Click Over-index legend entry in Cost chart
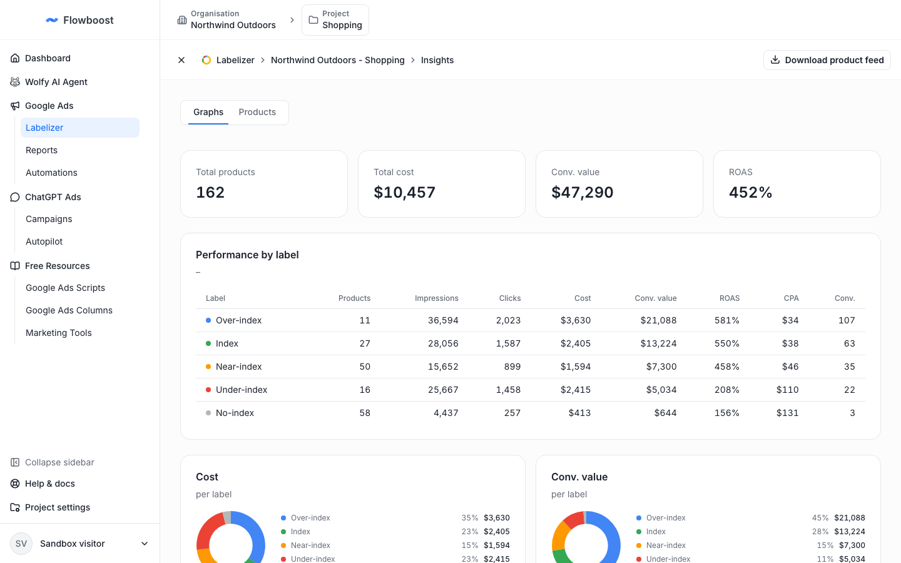Screen dimensions: 901x563 395,518
